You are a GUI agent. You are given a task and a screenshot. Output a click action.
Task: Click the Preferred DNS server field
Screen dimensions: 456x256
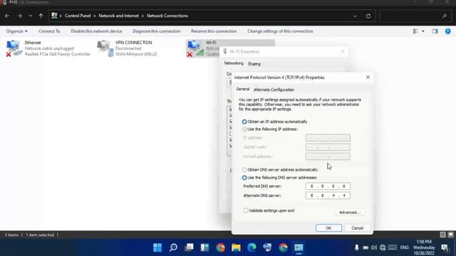tap(328, 186)
